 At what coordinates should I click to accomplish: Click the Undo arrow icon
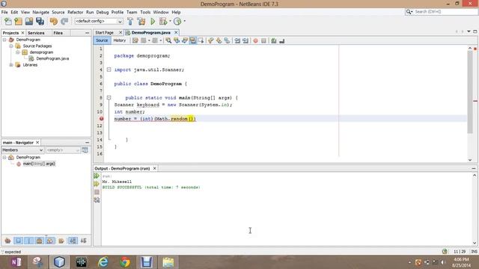tap(54, 22)
